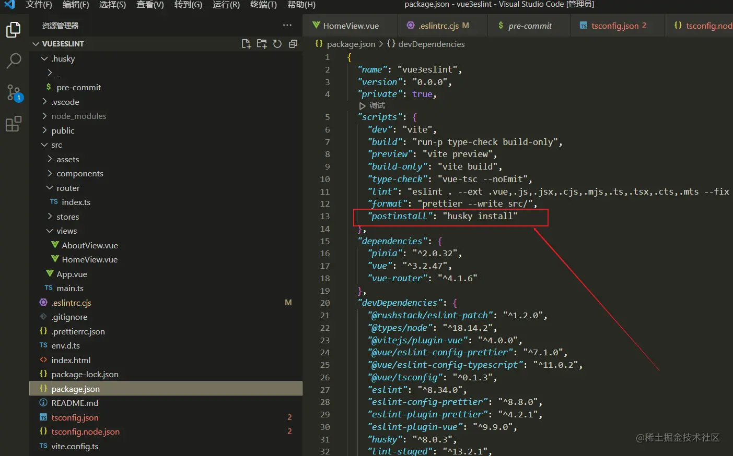Screen dimensions: 733x456
Task: Click the New File icon in explorer
Action: (x=246, y=44)
